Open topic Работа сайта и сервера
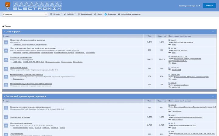The height and width of the screenshot is (136, 219). coord(183,42)
